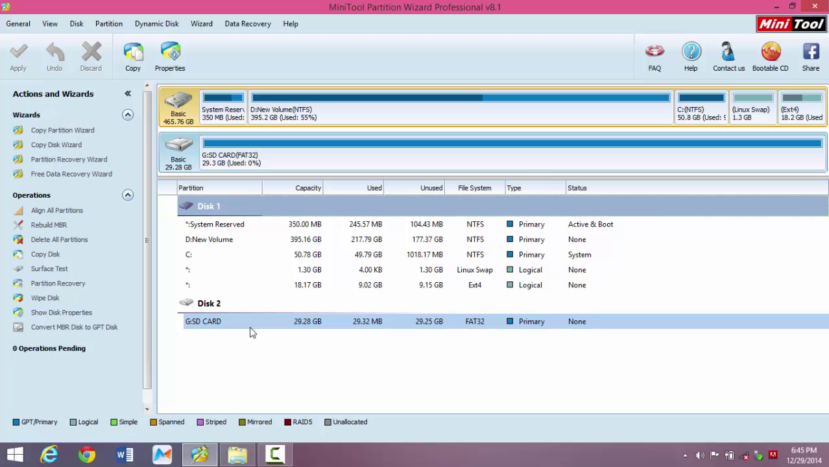Select the C:(NTFS) usage bar in disk map
The width and height of the screenshot is (829, 467).
click(701, 98)
